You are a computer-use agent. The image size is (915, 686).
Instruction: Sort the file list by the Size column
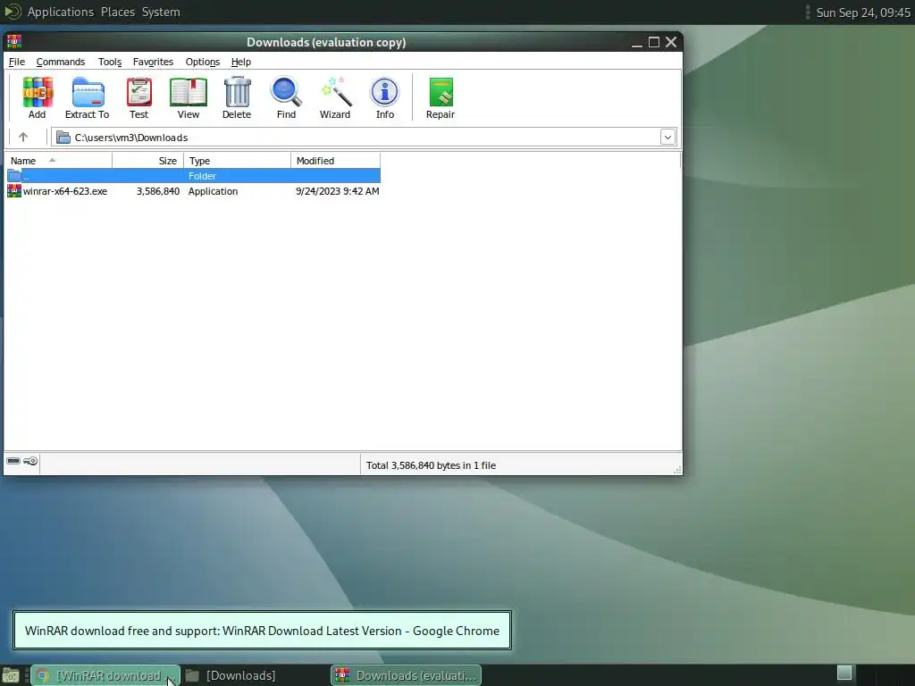[x=147, y=161]
